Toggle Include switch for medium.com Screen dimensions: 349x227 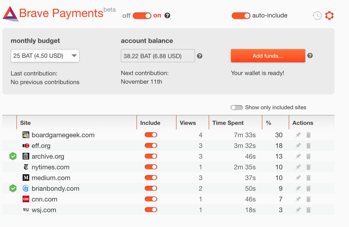coord(151,178)
